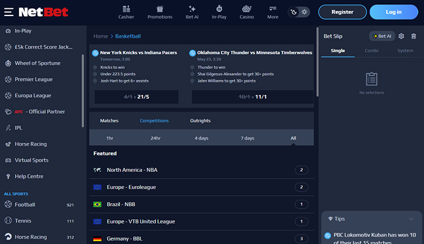Collapse the Tips panel chevron
Screen dimensions: 424x244
point(411,219)
